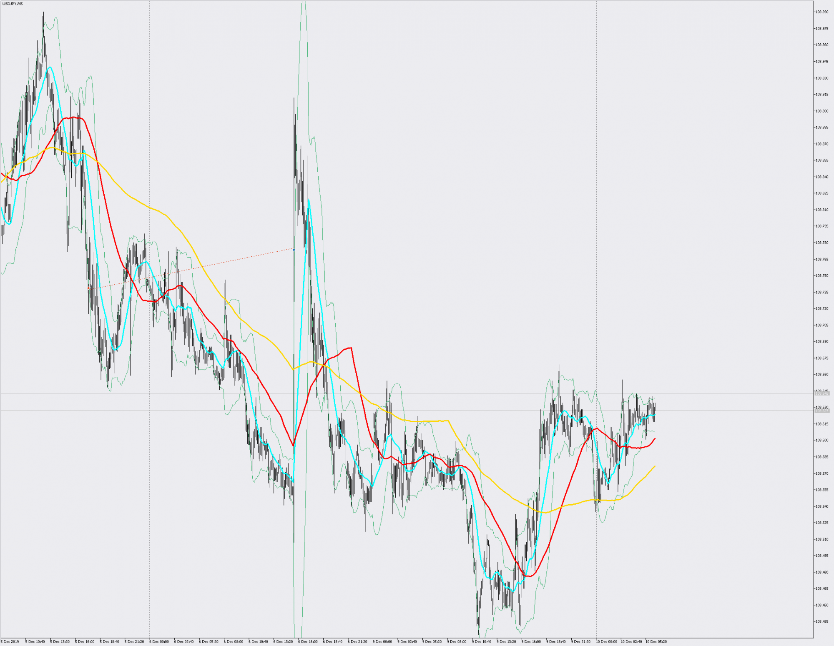Click the 6 Dec 00:00 time label
Image resolution: width=834 pixels, height=646 pixels.
click(x=159, y=642)
